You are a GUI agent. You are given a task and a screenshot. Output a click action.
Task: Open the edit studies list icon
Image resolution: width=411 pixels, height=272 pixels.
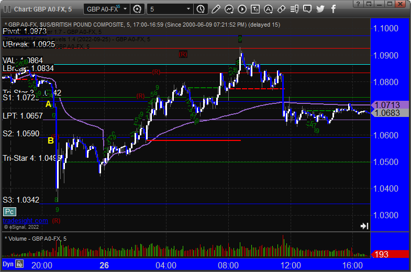point(294,9)
